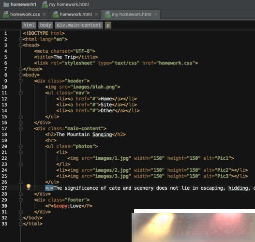Image resolution: width=255 pixels, height=242 pixels.
Task: Collapse the html tag fold marker
Action: (20, 39)
